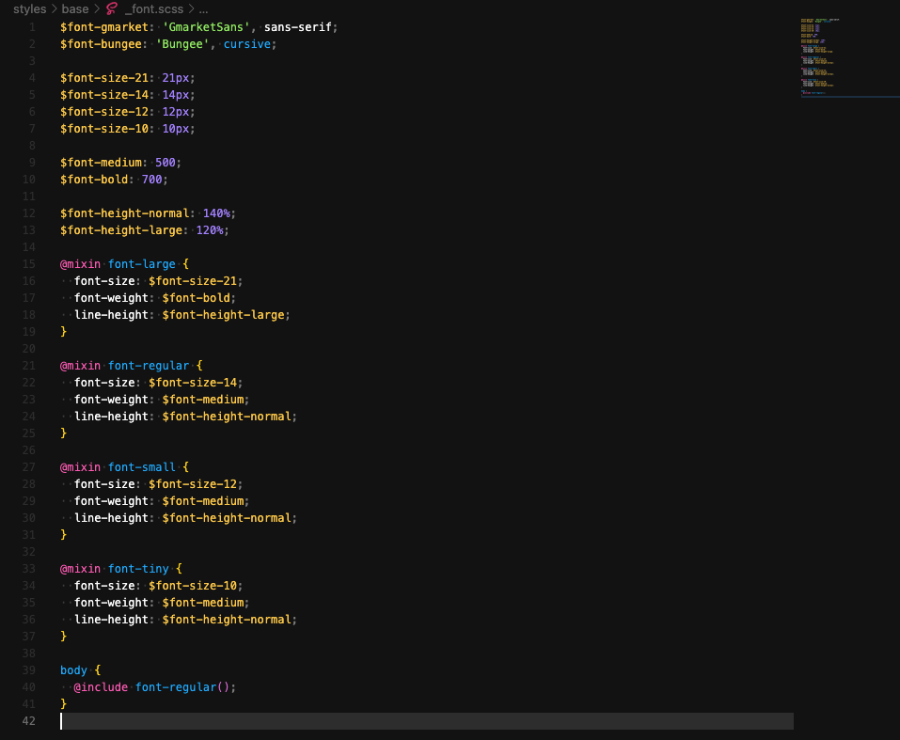Click the 'cursive' keyword
Viewport: 900px width, 740px height.
pyautogui.click(x=246, y=44)
